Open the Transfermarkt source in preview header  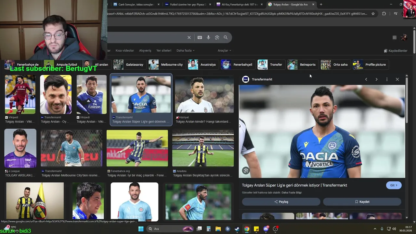258,79
